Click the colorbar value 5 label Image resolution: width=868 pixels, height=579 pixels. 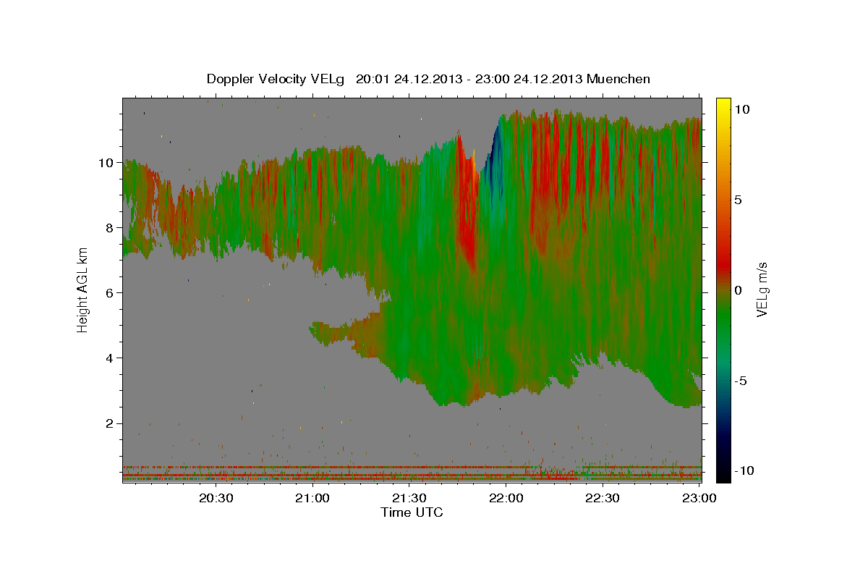(739, 200)
